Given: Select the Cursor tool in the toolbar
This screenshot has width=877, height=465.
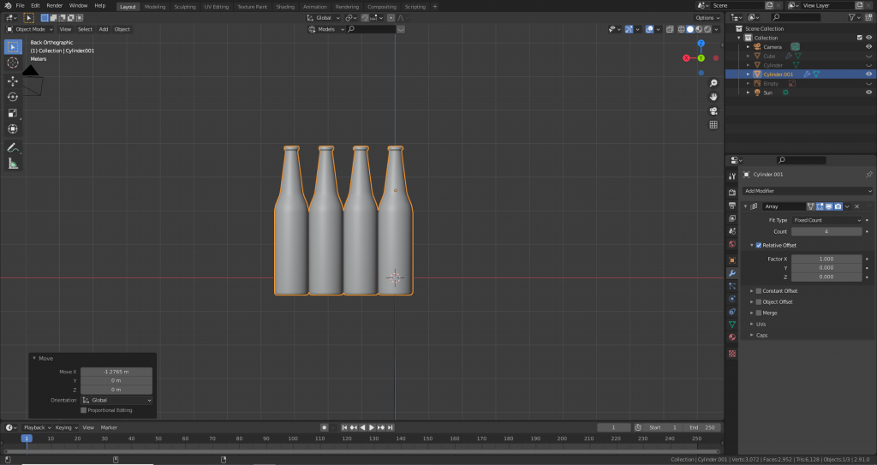Looking at the screenshot, I should coord(13,63).
